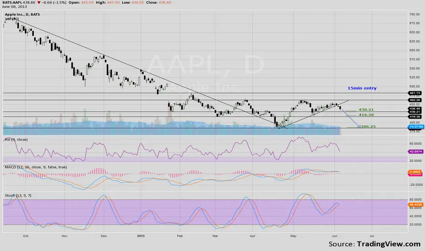Click the black 416.38 price-axis tag
This screenshot has height=251, width=425.
point(415,117)
